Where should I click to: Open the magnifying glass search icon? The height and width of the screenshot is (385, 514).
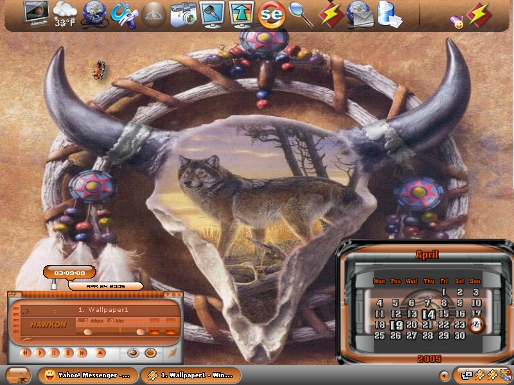[x=301, y=14]
